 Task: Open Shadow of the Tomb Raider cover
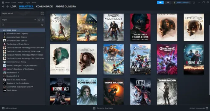tap(114, 91)
